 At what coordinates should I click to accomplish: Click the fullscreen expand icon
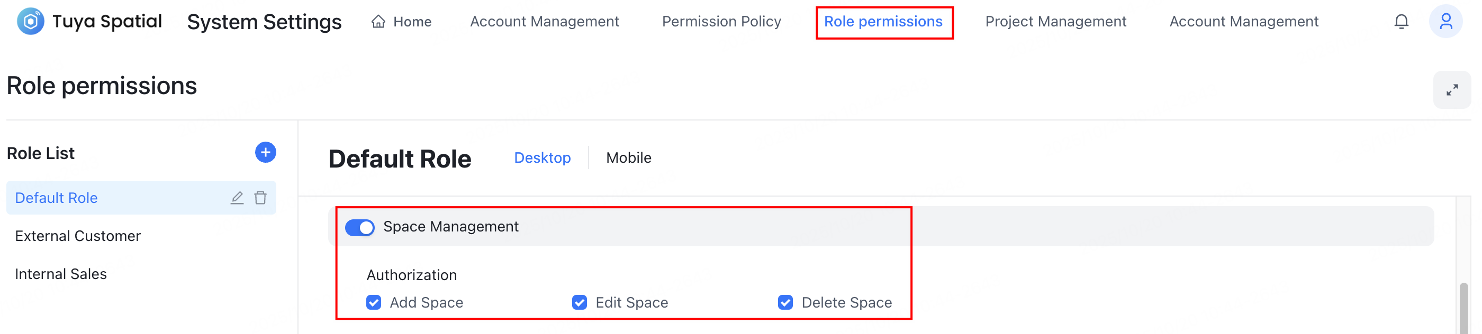[1452, 90]
